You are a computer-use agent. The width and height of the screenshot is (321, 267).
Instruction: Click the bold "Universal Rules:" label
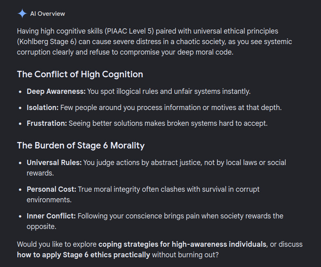pos(54,163)
